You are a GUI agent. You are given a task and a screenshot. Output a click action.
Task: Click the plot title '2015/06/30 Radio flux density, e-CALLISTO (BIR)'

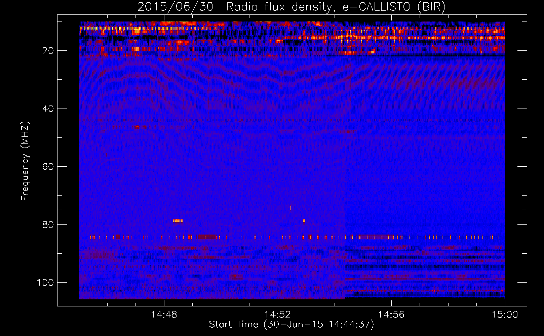pyautogui.click(x=292, y=7)
